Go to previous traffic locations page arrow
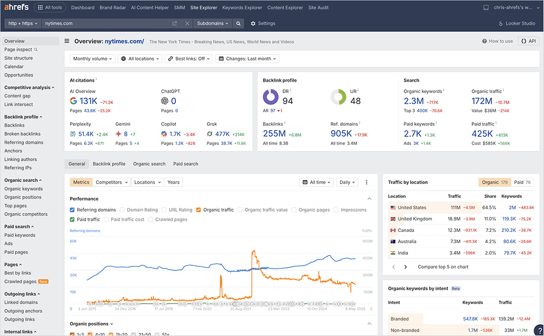 click(x=394, y=267)
